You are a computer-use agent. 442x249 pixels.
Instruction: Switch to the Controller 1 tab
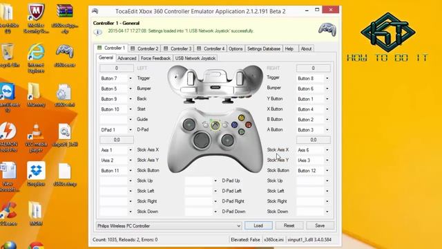[110, 48]
